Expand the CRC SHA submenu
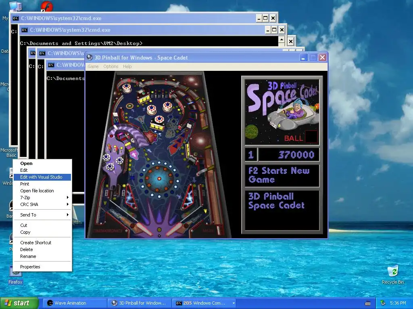Viewport: 413px width, 309px height. click(42, 204)
